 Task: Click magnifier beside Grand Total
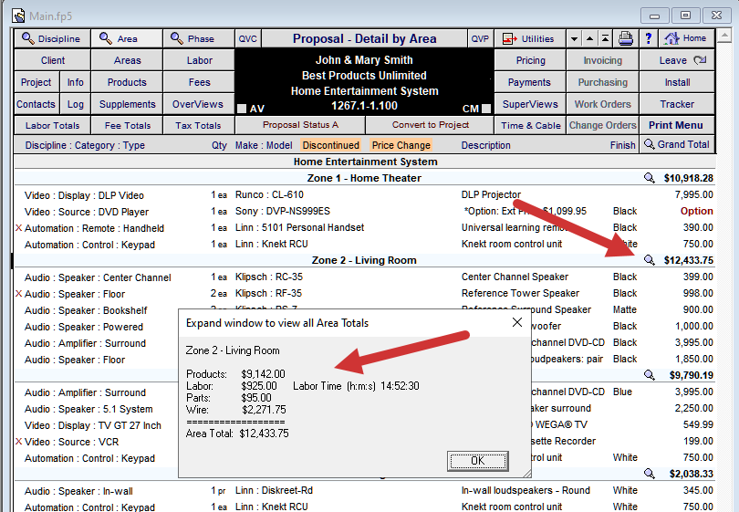[x=649, y=144]
